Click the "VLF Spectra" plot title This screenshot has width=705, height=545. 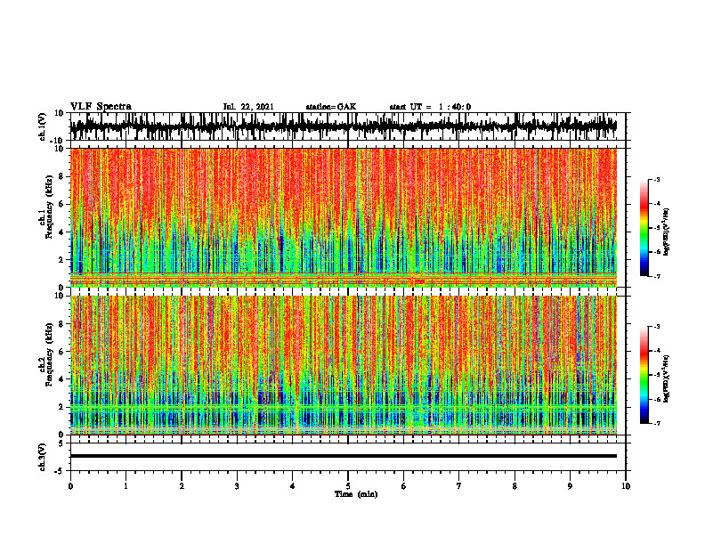click(101, 107)
